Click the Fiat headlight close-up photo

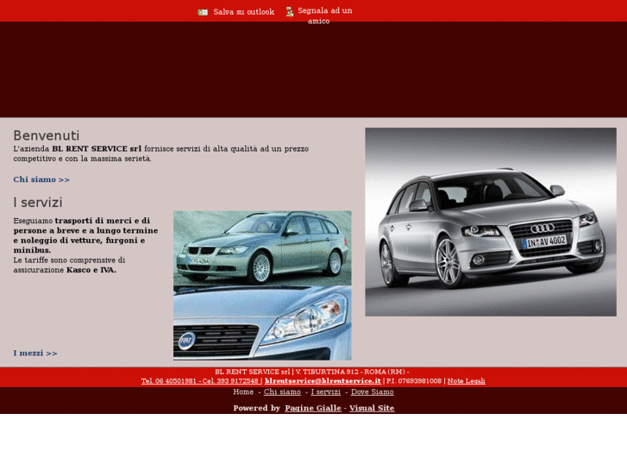262,323
